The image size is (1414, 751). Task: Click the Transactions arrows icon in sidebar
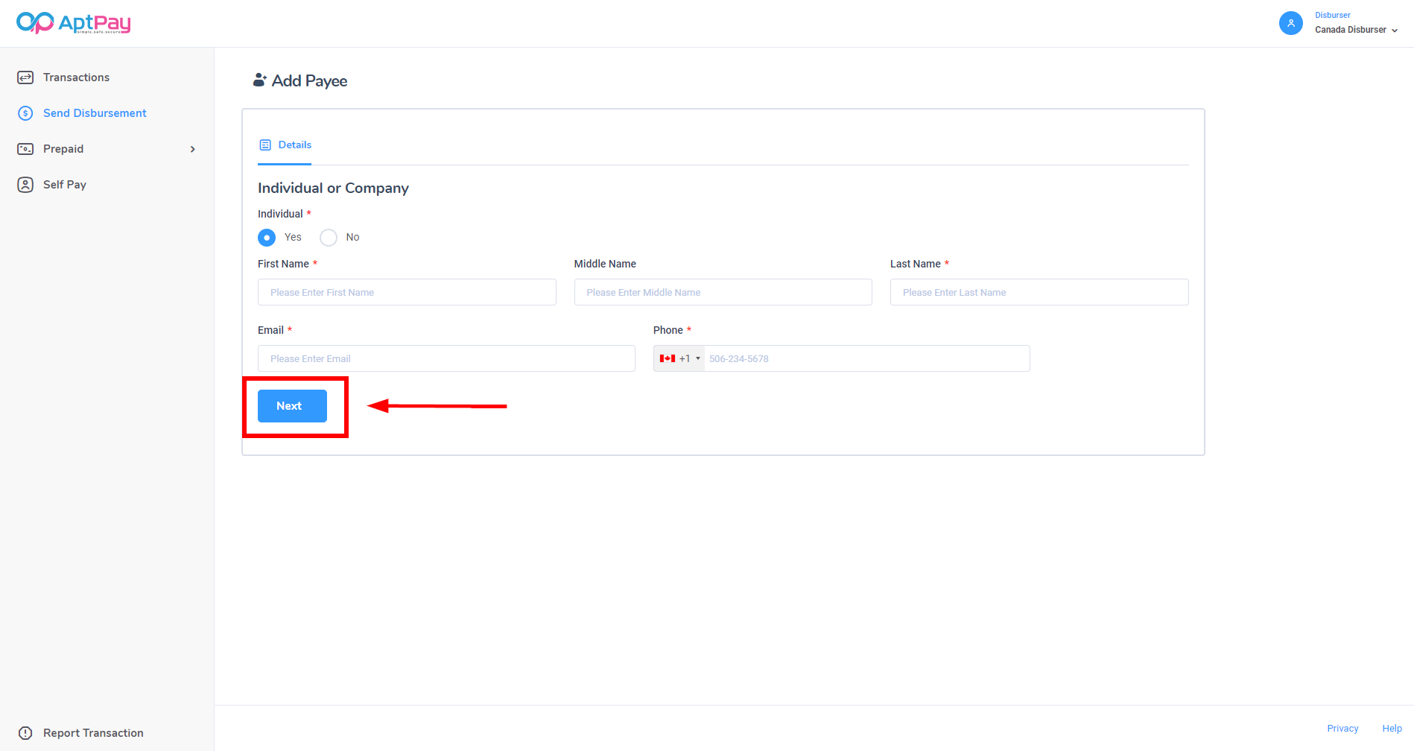(25, 77)
